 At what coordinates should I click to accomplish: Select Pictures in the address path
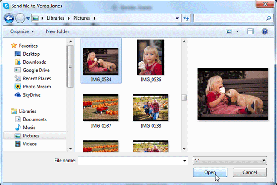pos(82,18)
